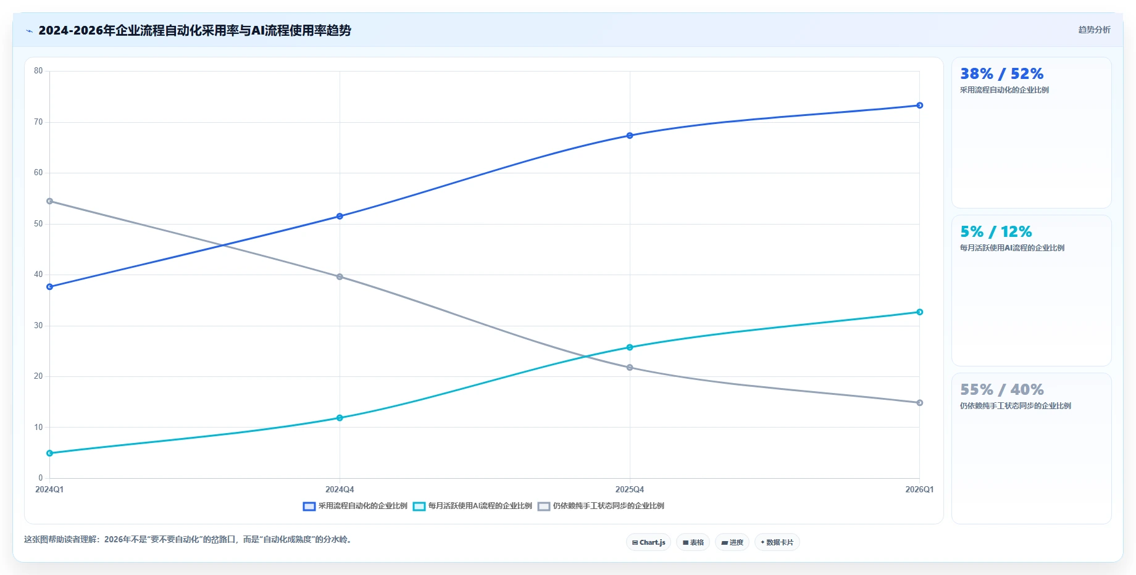This screenshot has width=1136, height=575.
Task: Click the 采用流程自动化的企业比例 card caption
Action: (1004, 90)
